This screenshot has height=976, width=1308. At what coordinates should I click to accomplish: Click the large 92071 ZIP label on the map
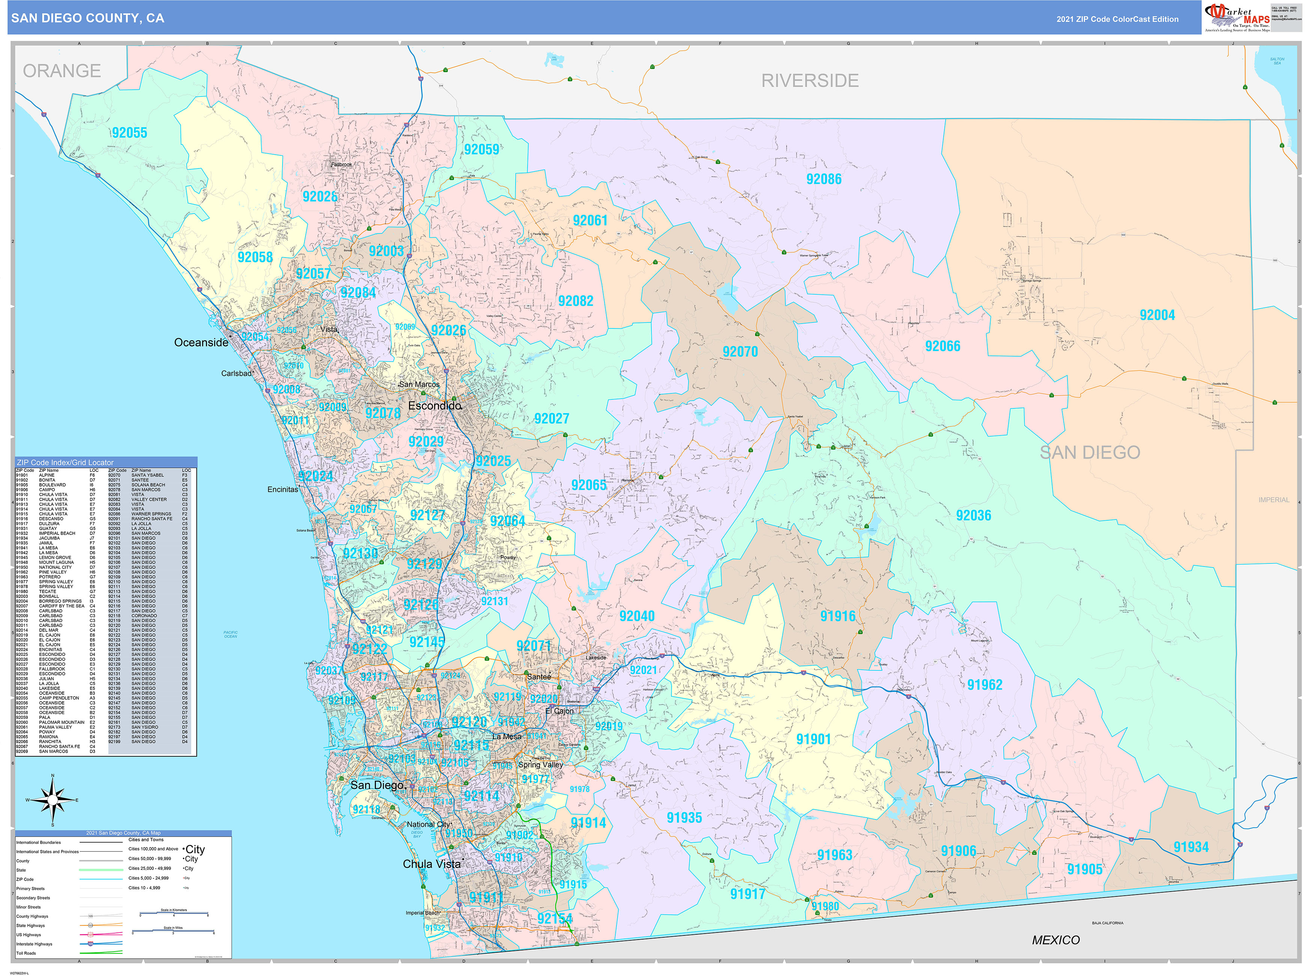point(534,646)
